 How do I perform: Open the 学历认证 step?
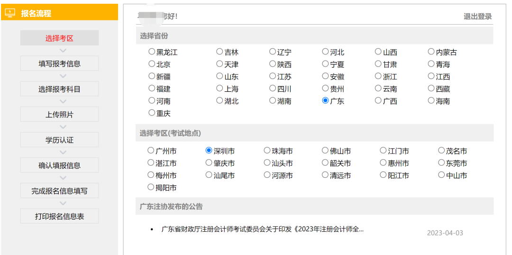[x=59, y=140]
